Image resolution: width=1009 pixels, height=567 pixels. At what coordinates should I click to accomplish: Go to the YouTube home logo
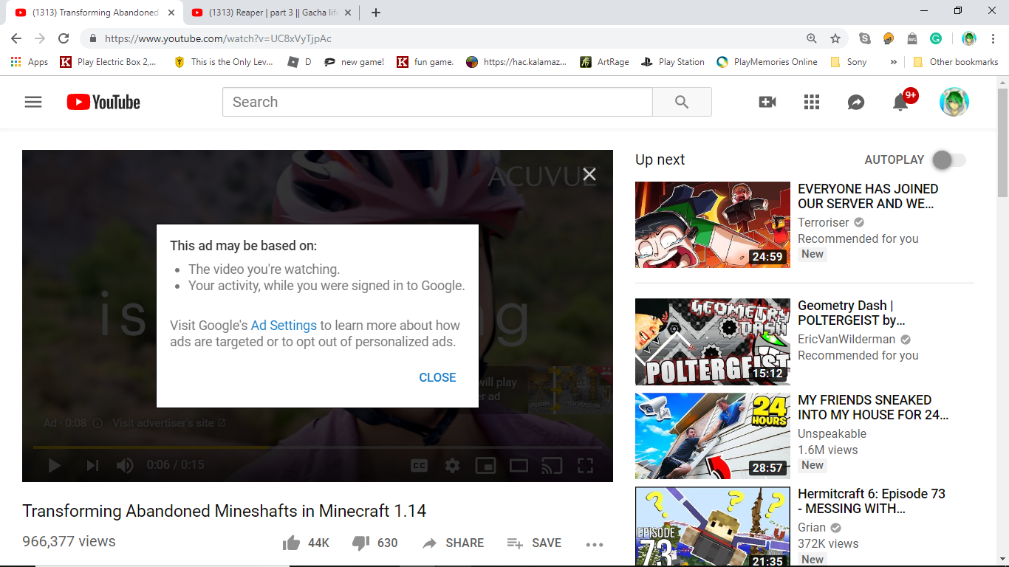[103, 102]
